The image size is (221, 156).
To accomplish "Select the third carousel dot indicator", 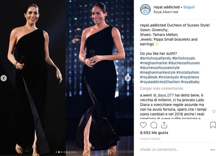I will pyautogui.click(x=62, y=152).
